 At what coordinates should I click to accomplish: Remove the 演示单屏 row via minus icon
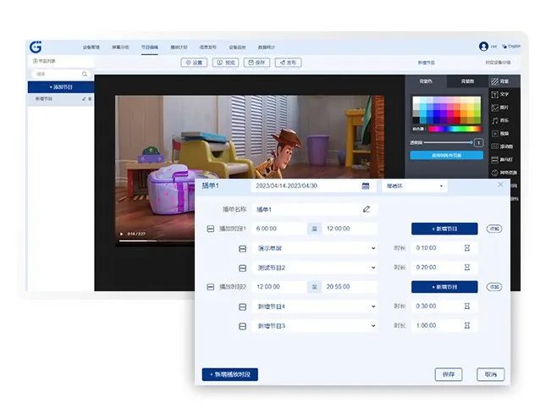coord(243,249)
